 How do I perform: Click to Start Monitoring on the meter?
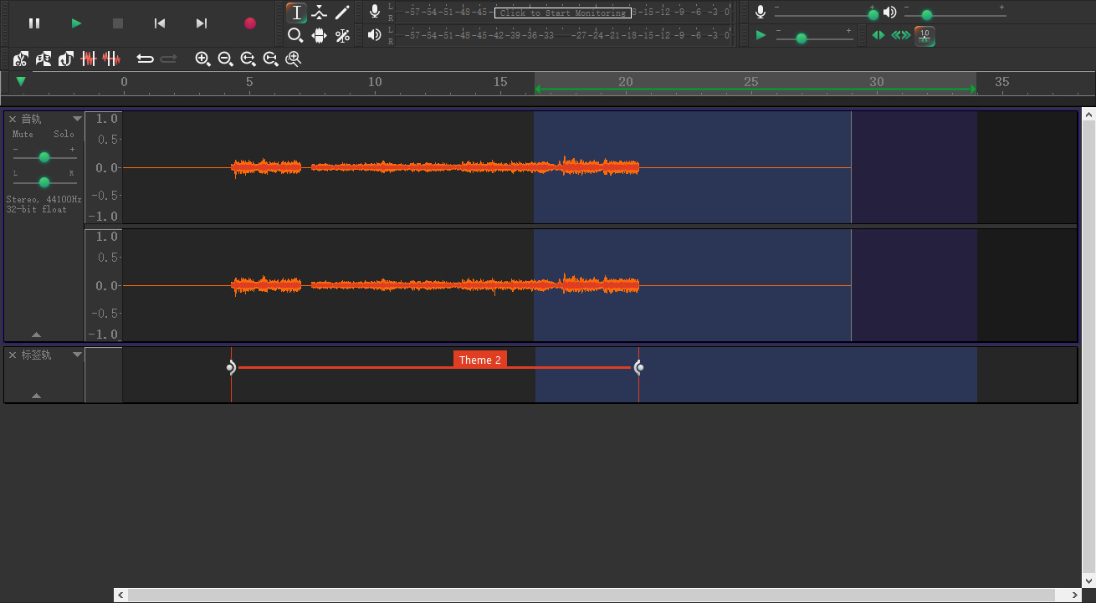(561, 13)
